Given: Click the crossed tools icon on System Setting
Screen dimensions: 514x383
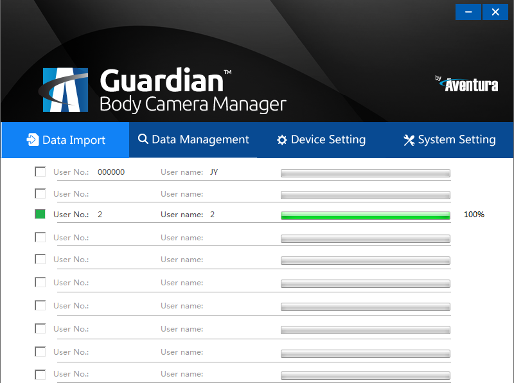Looking at the screenshot, I should (409, 139).
